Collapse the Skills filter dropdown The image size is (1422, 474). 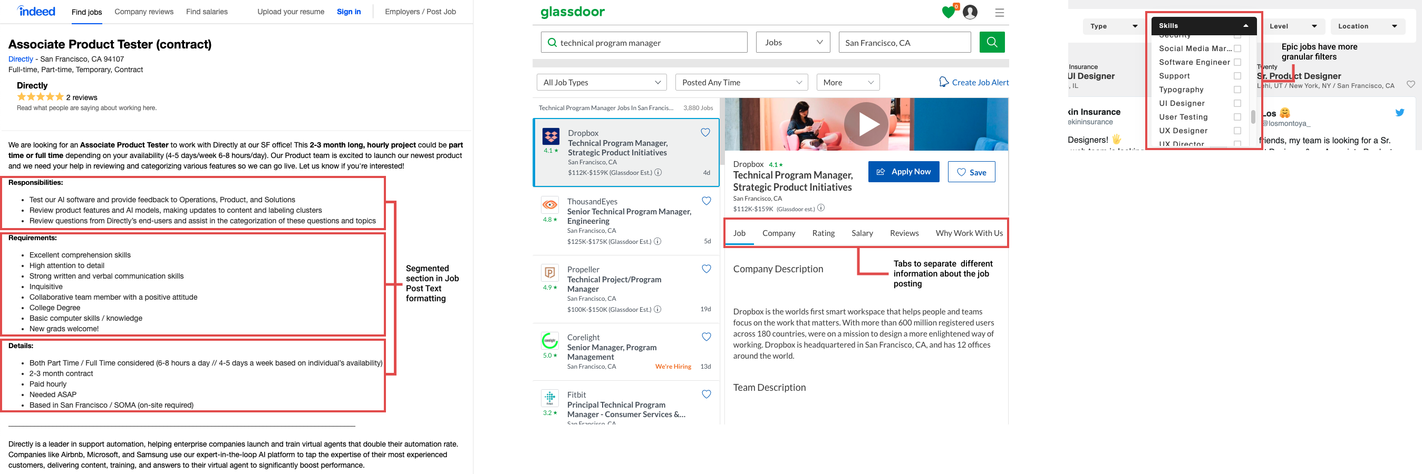point(1203,25)
